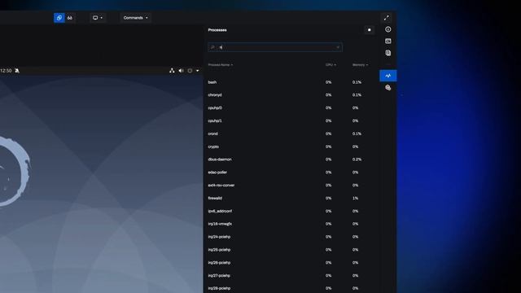The image size is (521, 293).
Task: Open the terminal window sidebar icon
Action: click(x=387, y=42)
